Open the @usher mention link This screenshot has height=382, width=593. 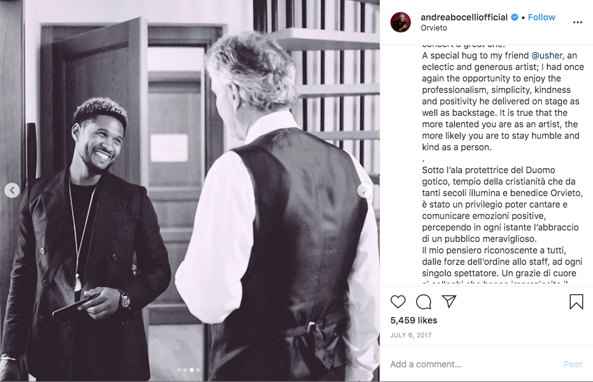pos(547,55)
